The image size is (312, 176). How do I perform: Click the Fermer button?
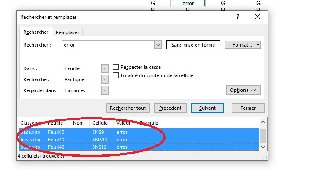(x=248, y=108)
